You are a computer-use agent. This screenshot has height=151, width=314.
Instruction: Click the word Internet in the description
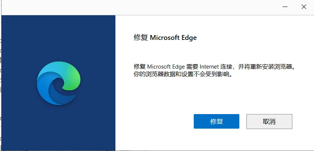click(x=209, y=67)
